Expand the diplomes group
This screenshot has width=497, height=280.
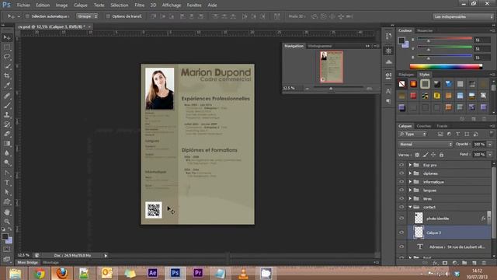410,173
